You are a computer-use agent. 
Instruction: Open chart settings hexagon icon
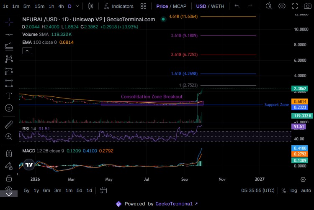pyautogui.click(x=282, y=6)
